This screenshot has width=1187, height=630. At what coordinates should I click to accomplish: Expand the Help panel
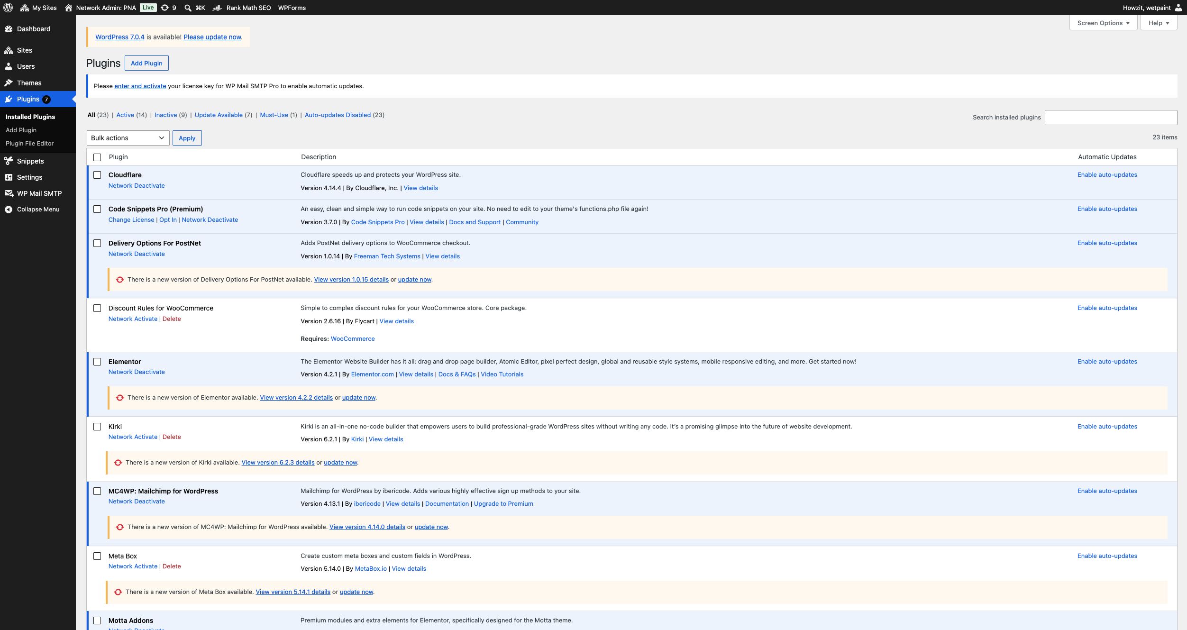click(x=1159, y=23)
